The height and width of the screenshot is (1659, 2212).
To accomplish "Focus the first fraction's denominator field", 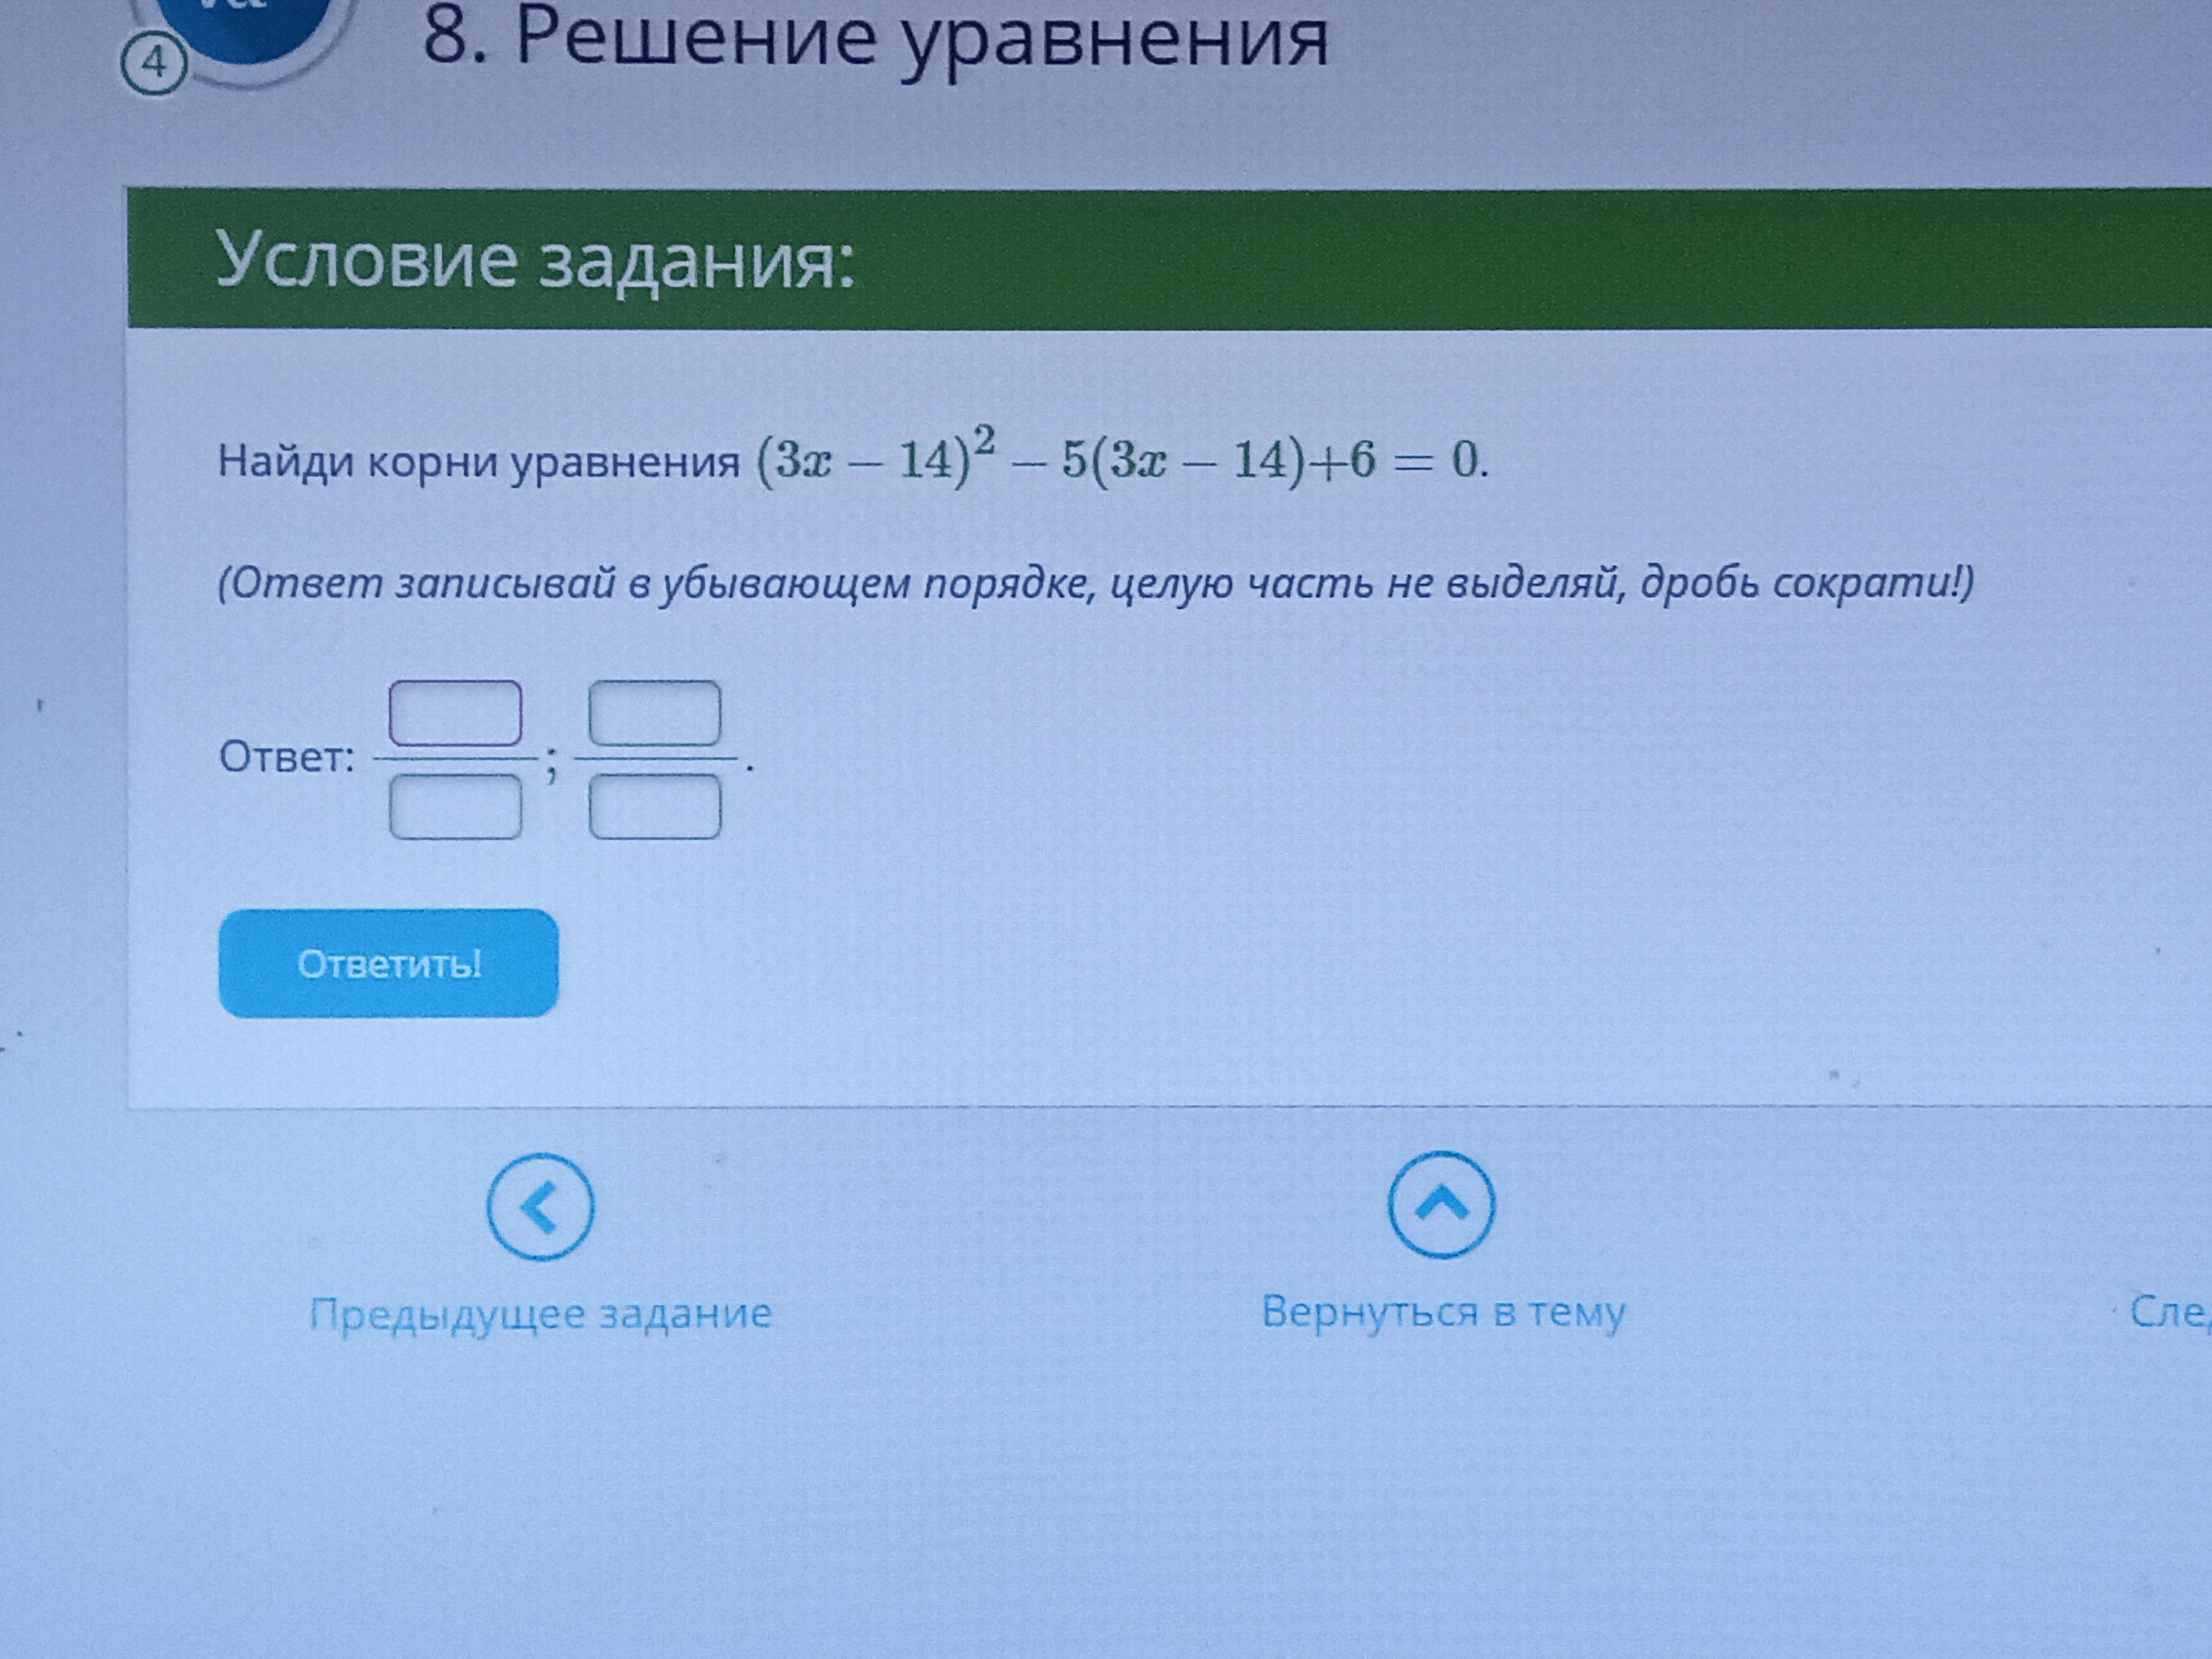I will [455, 806].
